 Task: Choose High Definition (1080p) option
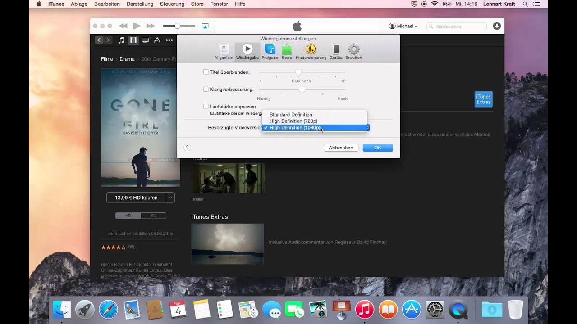(315, 128)
